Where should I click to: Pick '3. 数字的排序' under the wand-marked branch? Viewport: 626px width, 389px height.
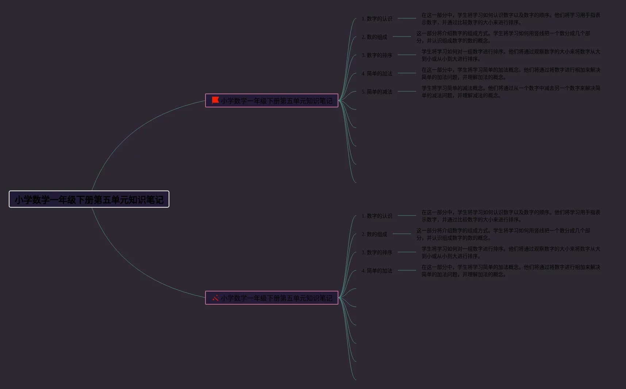[x=377, y=252]
